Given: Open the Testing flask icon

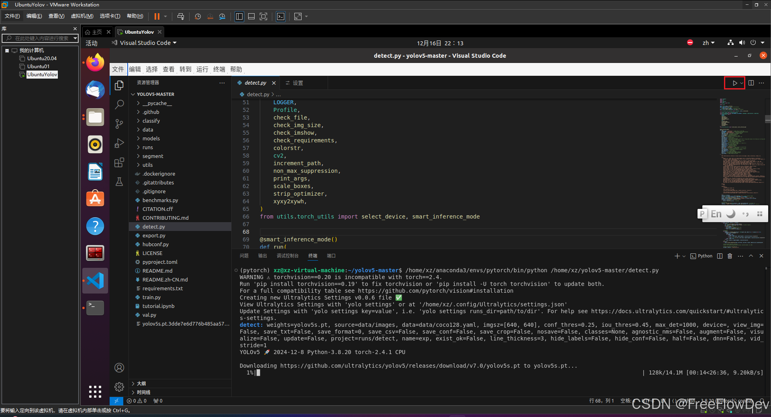Looking at the screenshot, I should (119, 182).
